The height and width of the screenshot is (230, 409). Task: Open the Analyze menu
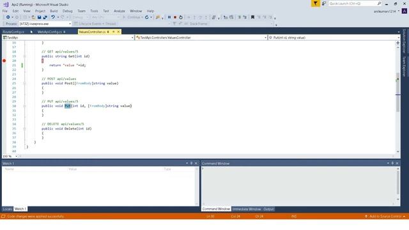[x=120, y=11]
